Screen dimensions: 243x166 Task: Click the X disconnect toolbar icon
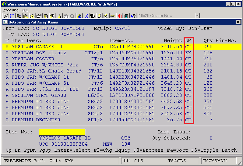point(5,16)
